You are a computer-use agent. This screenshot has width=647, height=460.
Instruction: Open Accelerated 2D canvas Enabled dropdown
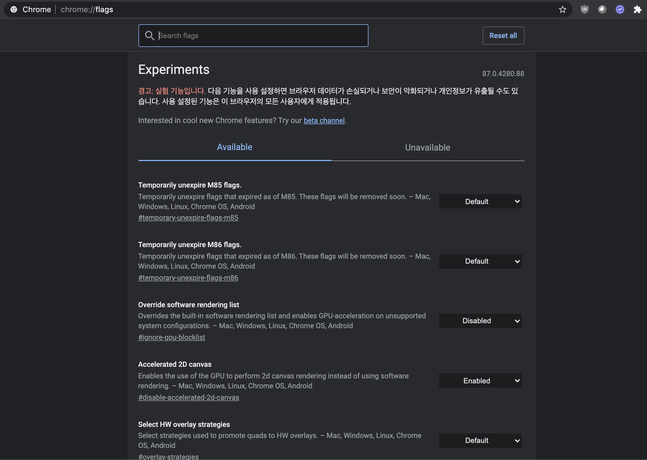480,381
